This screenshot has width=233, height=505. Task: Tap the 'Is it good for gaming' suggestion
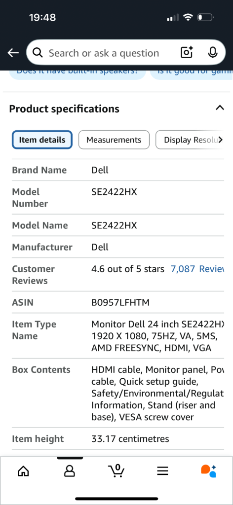[x=192, y=73]
